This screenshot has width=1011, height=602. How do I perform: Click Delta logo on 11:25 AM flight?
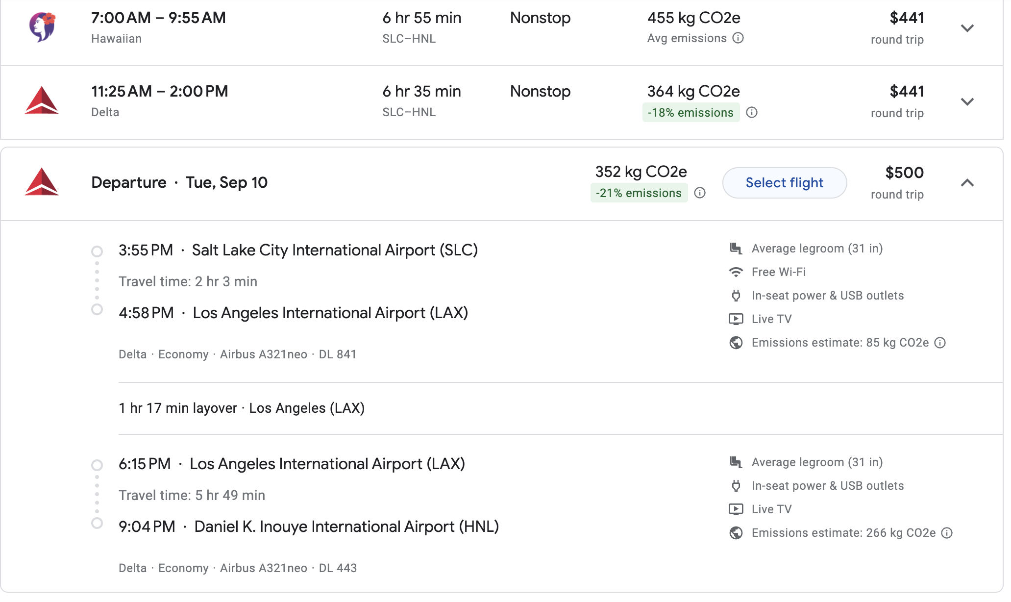pyautogui.click(x=42, y=101)
